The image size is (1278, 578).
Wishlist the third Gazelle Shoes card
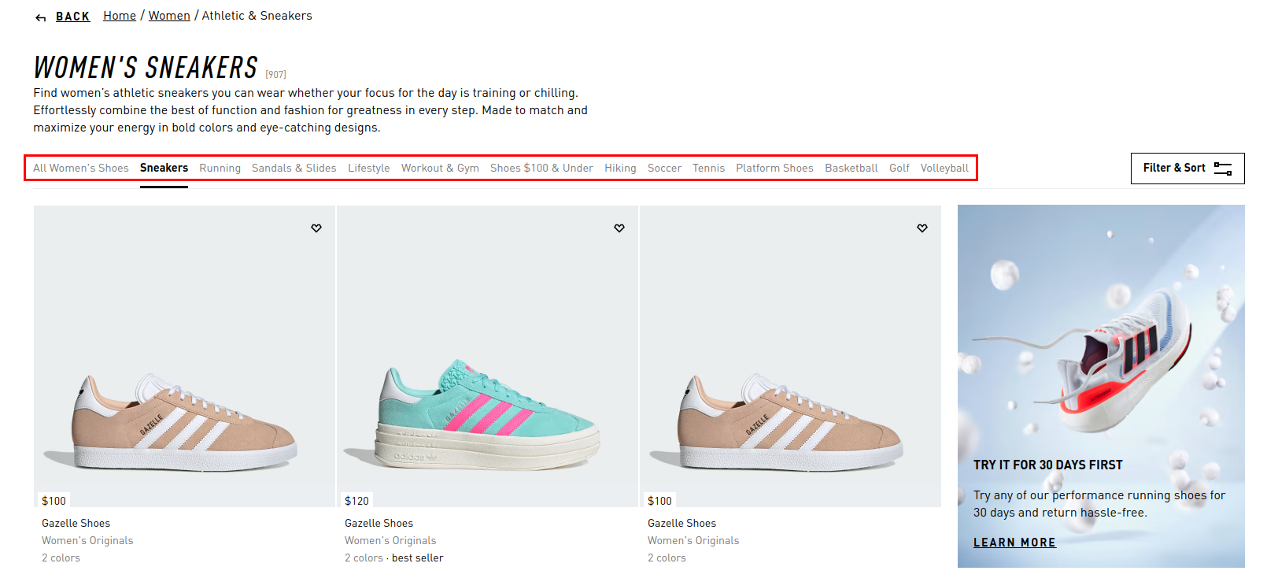point(922,228)
